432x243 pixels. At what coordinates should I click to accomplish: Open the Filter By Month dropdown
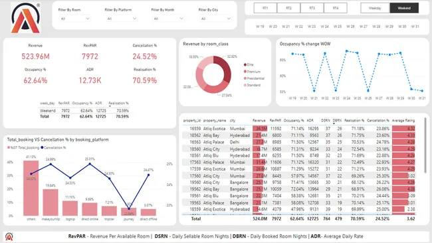(x=168, y=19)
